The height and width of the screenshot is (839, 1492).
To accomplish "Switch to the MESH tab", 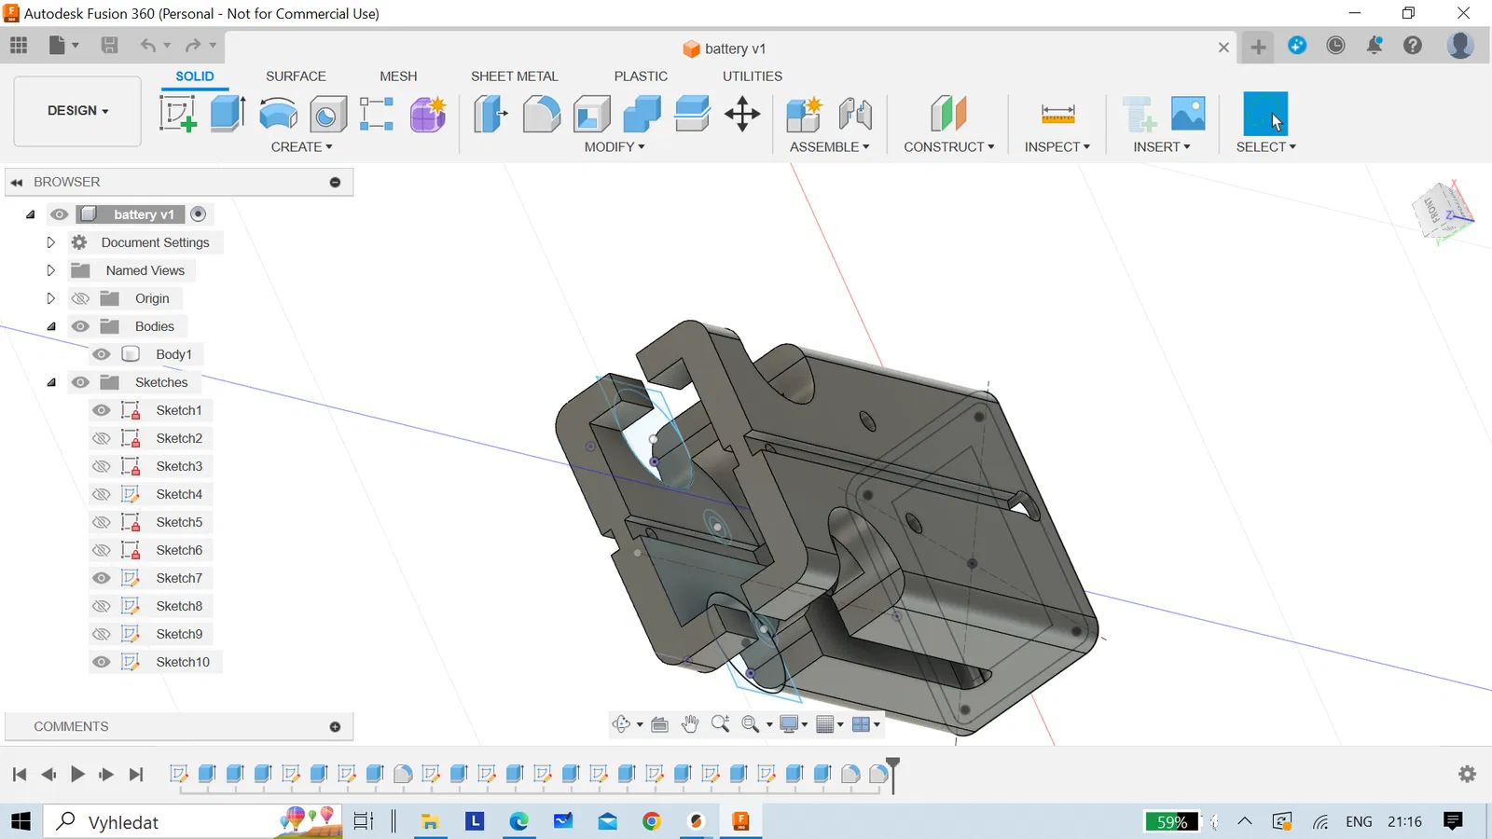I will [398, 76].
